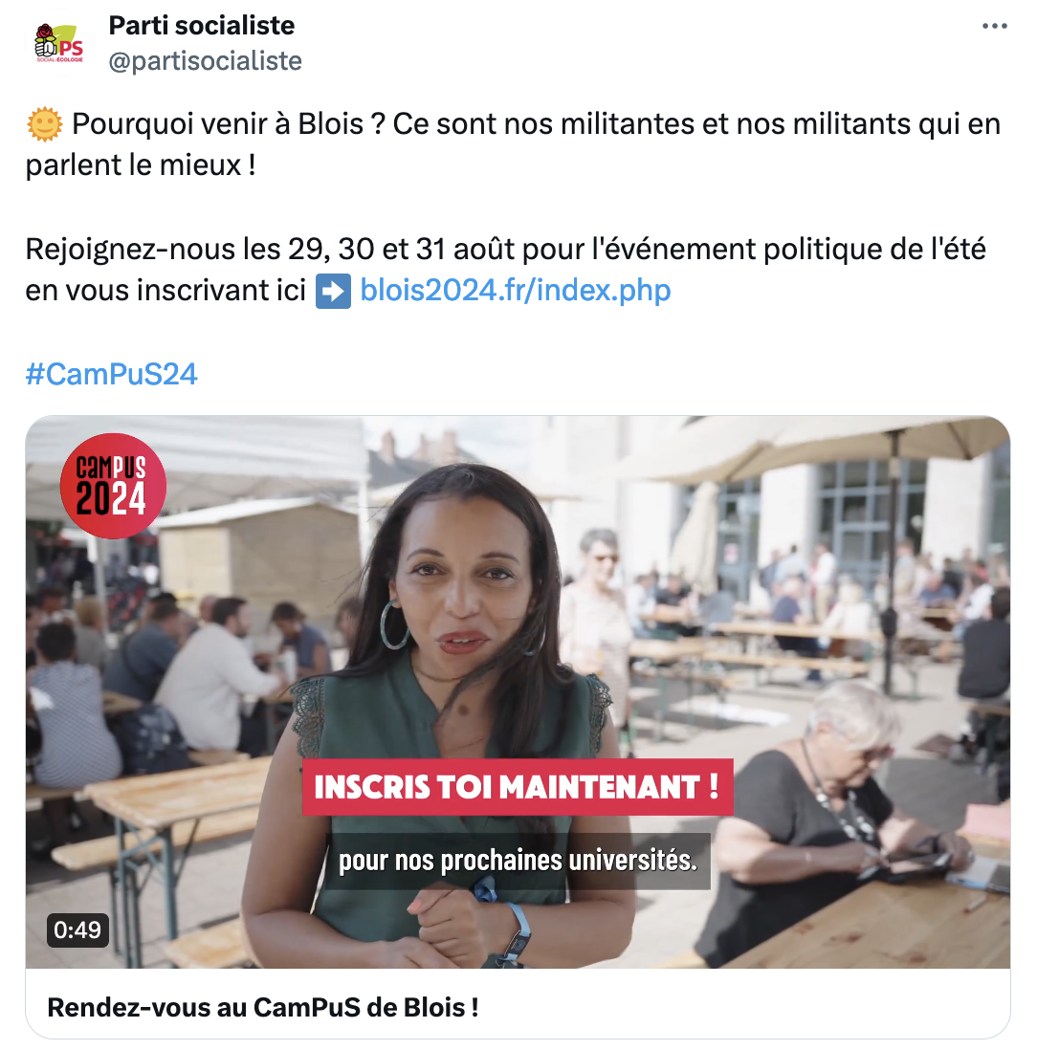Click the smiling sun emoji
1037x1050 pixels.
click(x=45, y=124)
